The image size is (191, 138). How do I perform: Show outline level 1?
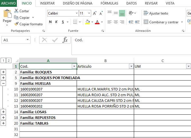coord(3,61)
